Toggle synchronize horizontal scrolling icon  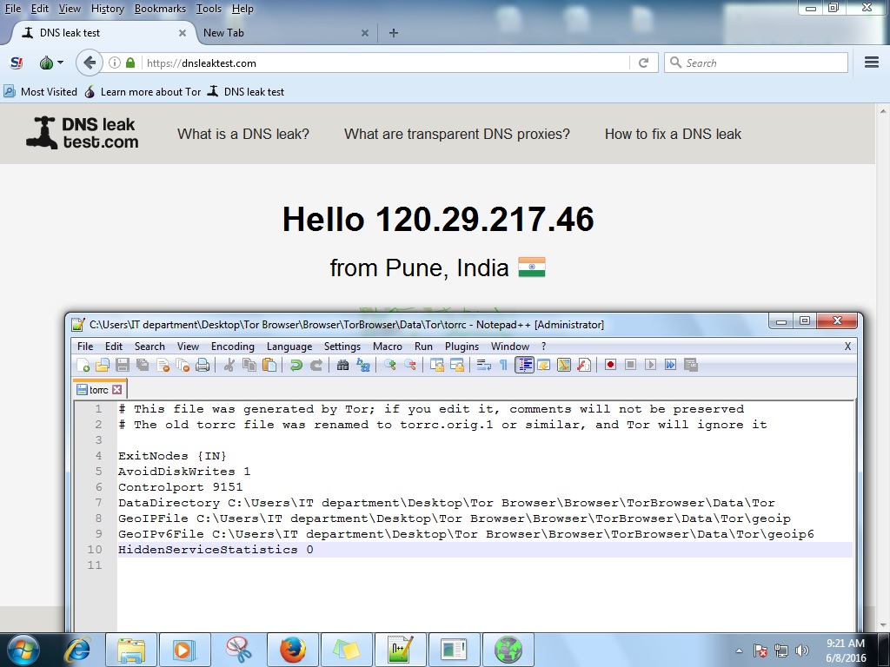[457, 366]
